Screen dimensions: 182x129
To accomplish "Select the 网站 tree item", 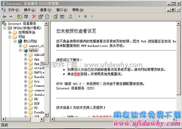I will point(22,37).
